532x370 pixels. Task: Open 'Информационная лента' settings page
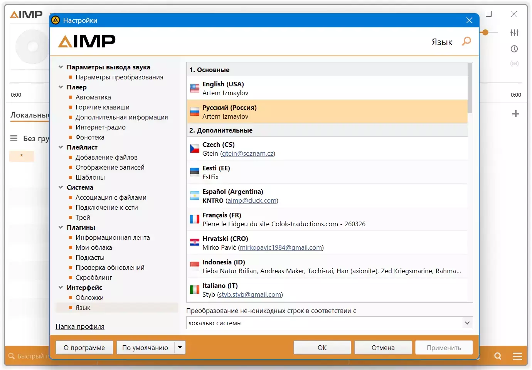[x=113, y=237]
